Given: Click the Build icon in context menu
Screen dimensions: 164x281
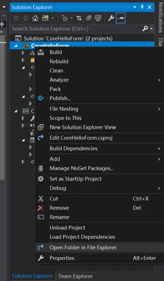Looking at the screenshot, I should click(x=41, y=52).
